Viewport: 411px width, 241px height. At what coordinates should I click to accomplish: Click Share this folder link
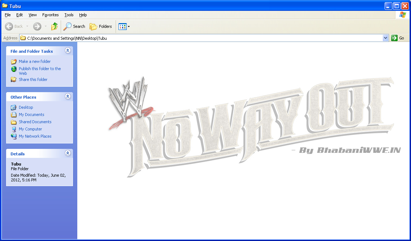[x=33, y=79]
